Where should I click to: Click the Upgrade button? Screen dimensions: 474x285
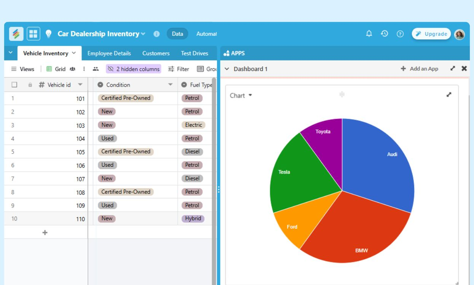(x=431, y=34)
